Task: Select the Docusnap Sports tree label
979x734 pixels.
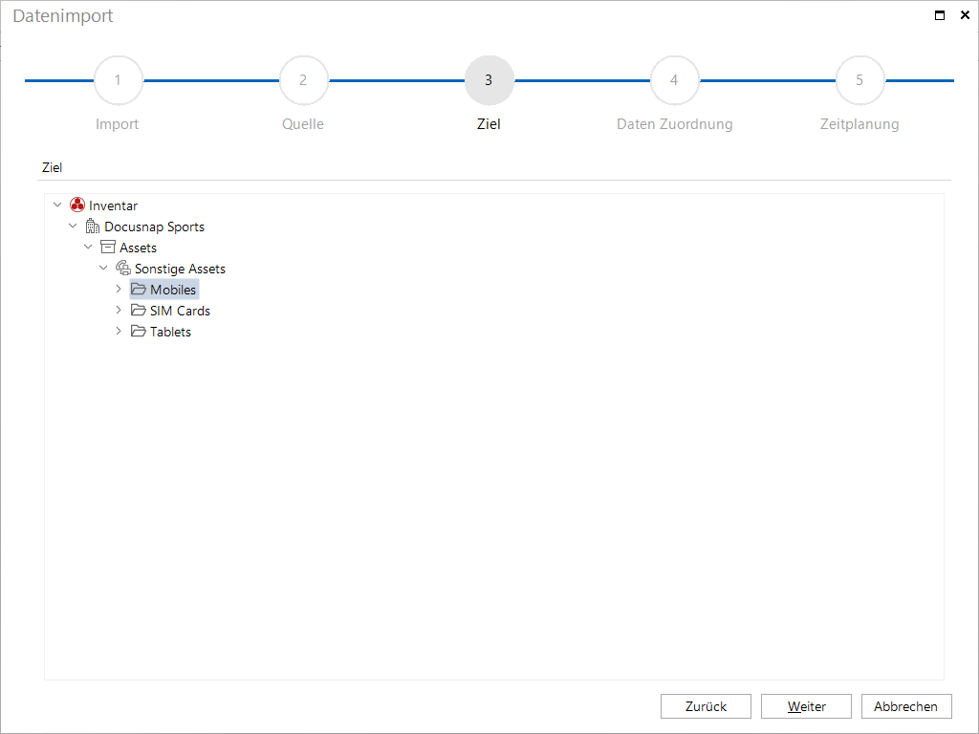Action: (x=154, y=227)
